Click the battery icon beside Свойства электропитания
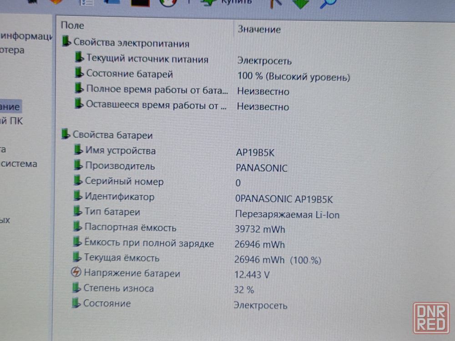The height and width of the screenshot is (341, 455). (x=66, y=42)
